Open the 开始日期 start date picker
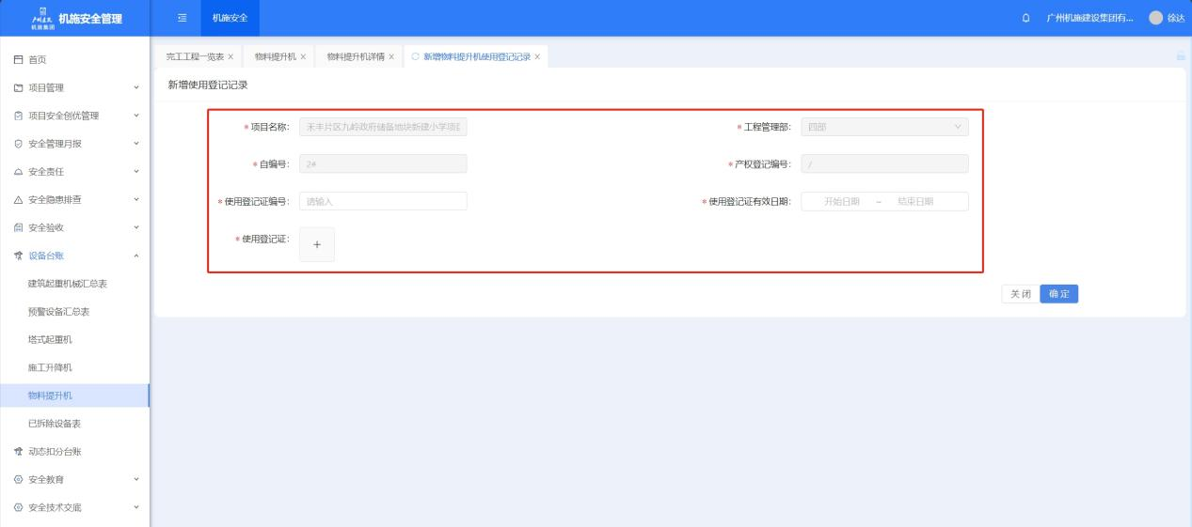Screen dimensions: 1192x527 coord(841,201)
